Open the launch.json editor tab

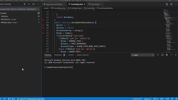(95, 4)
